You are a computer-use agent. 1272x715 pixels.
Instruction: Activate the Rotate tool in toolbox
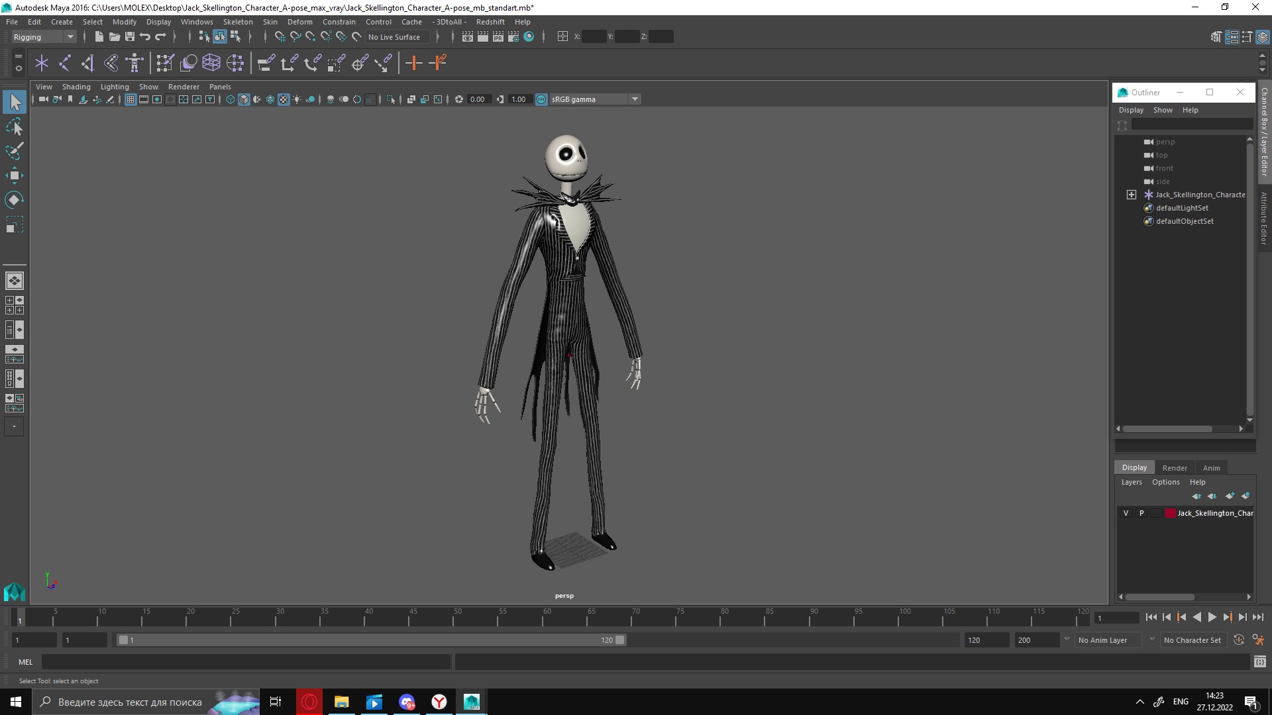click(x=15, y=200)
